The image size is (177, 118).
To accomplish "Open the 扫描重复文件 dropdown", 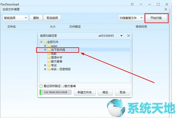I will tap(131, 18).
